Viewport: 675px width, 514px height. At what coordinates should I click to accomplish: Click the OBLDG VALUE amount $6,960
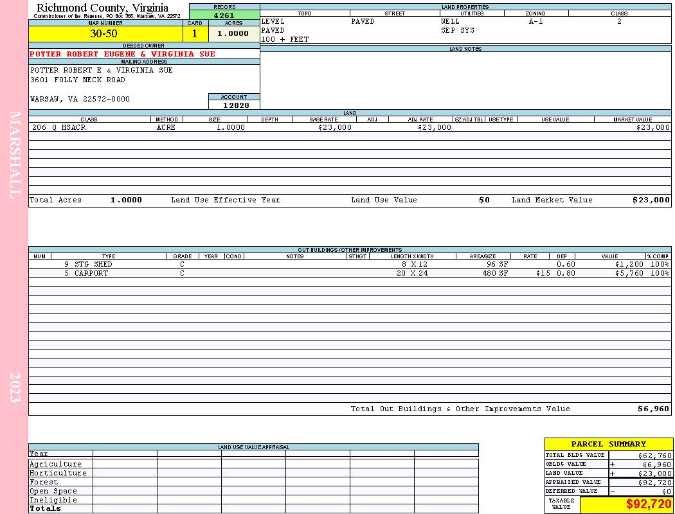[657, 464]
